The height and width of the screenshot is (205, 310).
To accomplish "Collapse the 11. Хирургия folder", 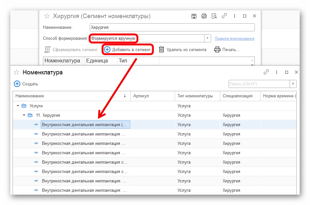I will [x=24, y=115].
